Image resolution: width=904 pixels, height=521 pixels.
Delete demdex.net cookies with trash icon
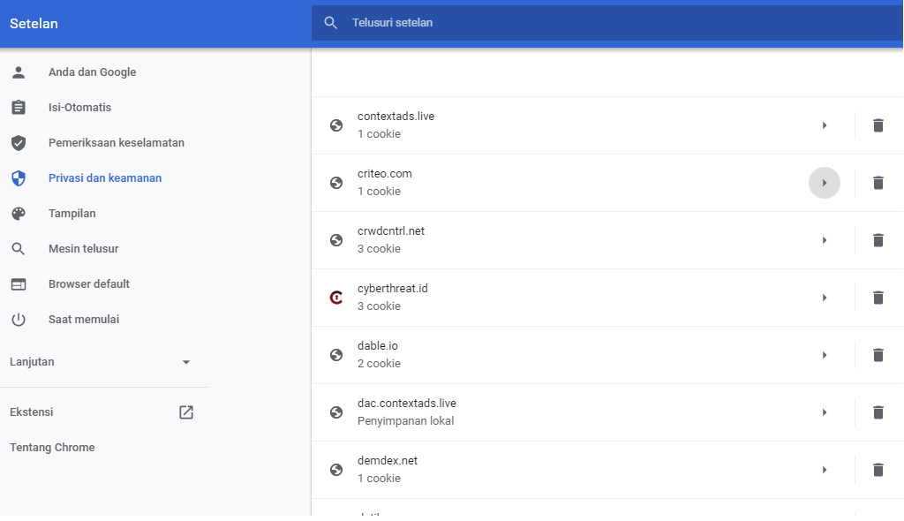pos(878,470)
